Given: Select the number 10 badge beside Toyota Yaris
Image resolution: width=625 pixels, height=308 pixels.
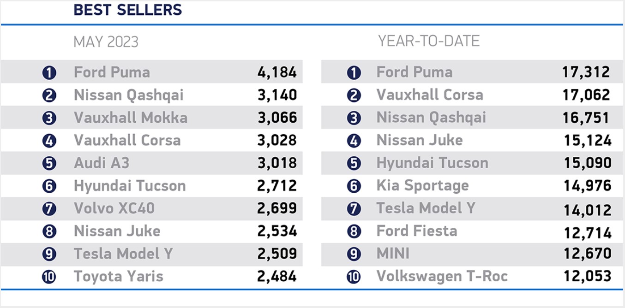Looking at the screenshot, I should pyautogui.click(x=49, y=277).
